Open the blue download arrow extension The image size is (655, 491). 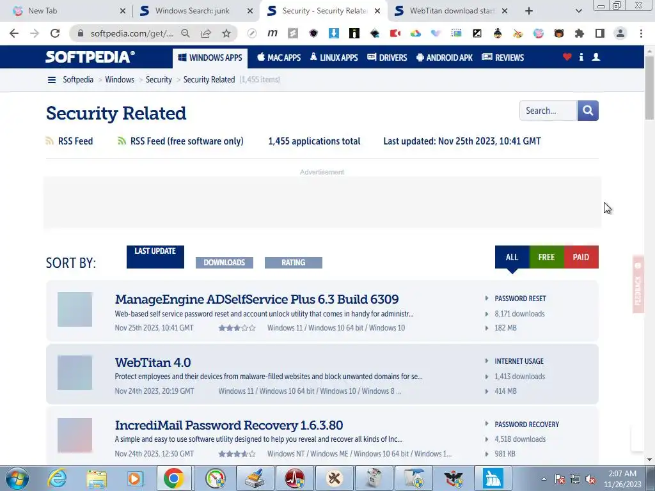(334, 33)
